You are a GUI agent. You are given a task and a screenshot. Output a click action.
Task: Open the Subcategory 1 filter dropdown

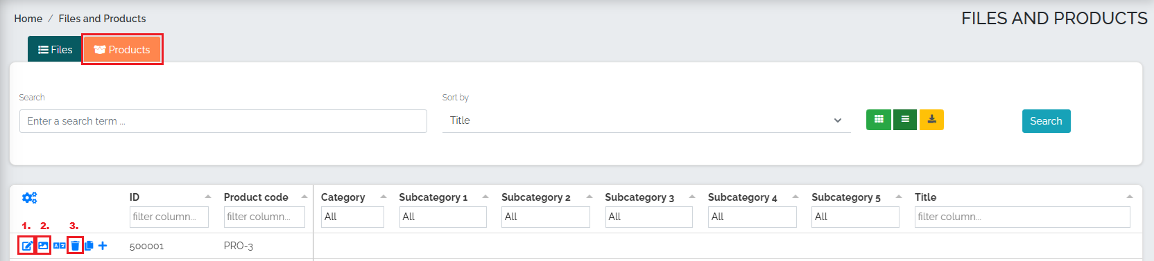[442, 217]
